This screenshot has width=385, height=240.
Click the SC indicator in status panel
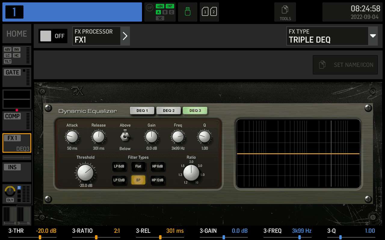tap(160, 18)
